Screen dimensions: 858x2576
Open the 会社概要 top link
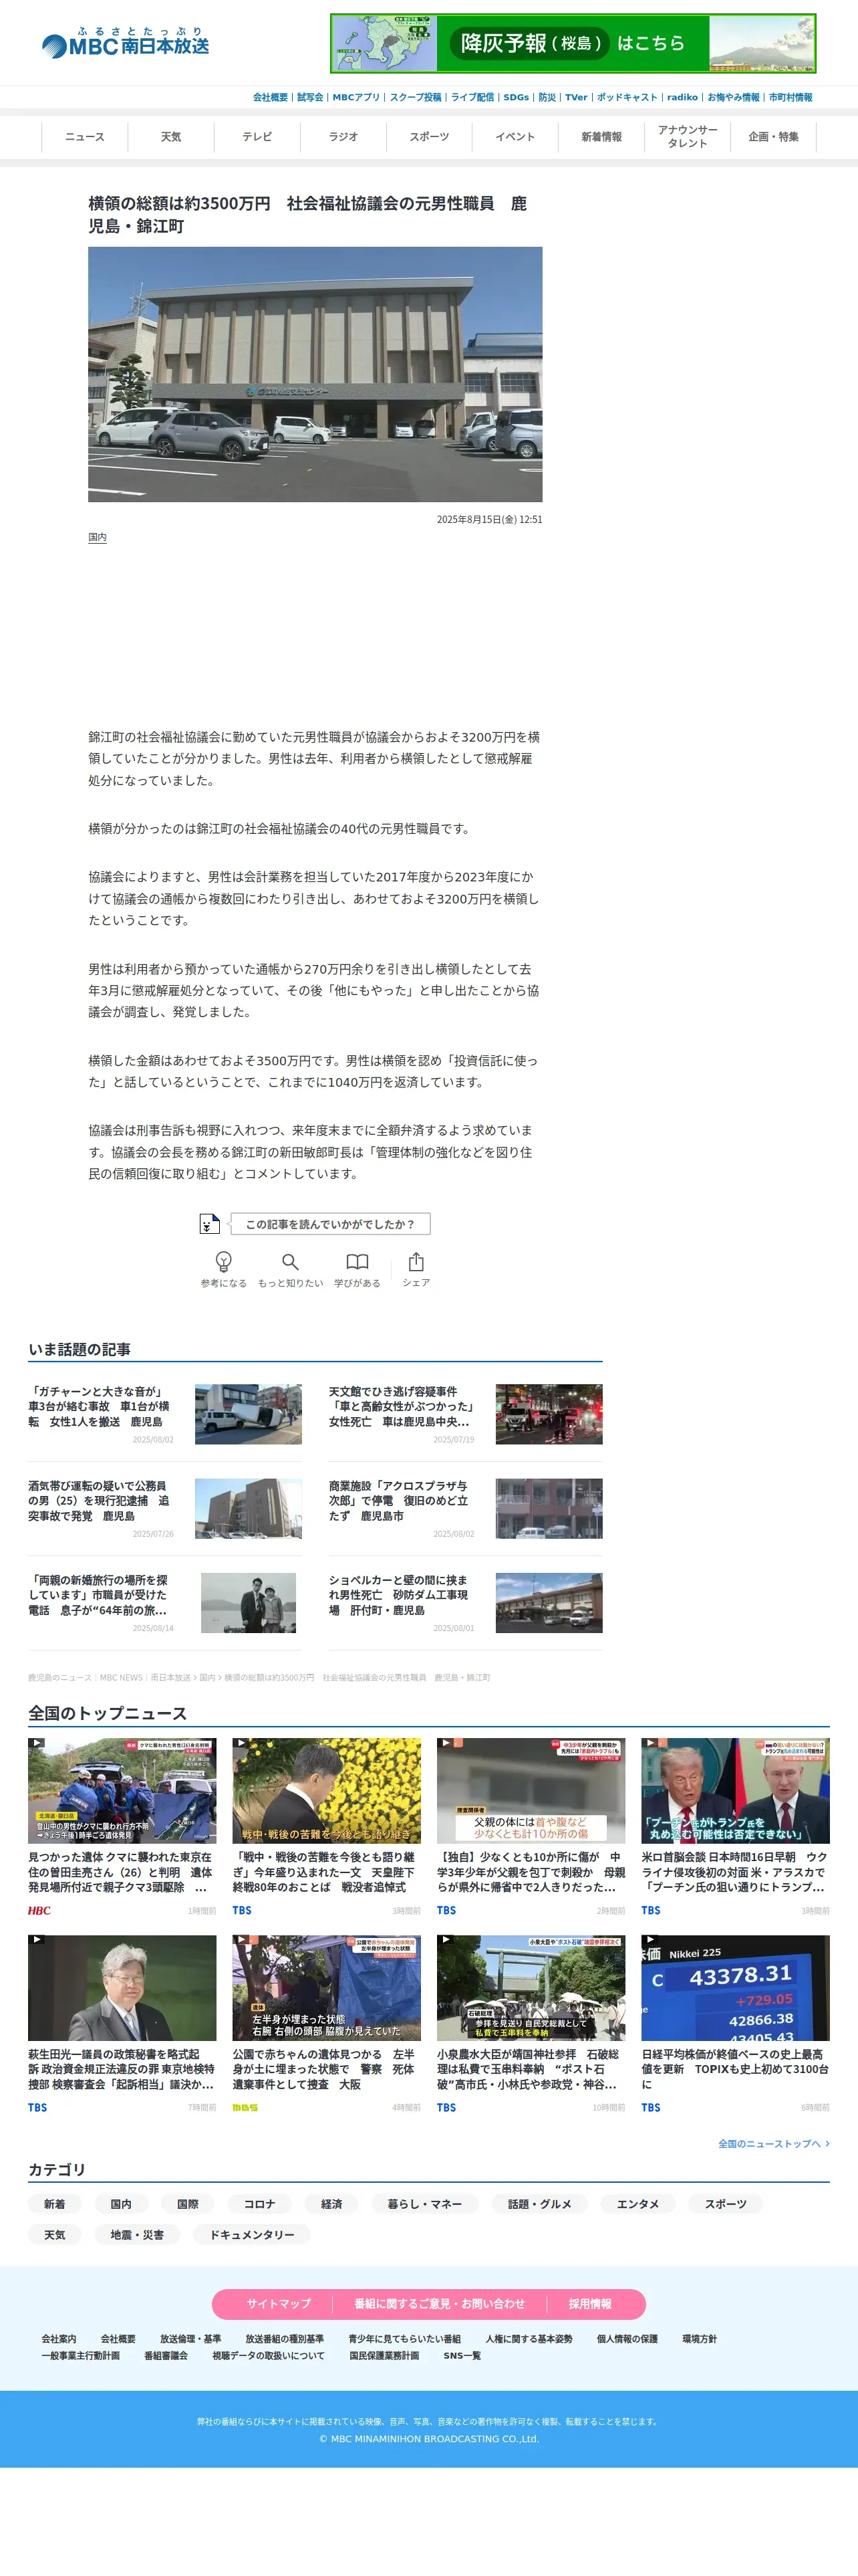pyautogui.click(x=270, y=97)
